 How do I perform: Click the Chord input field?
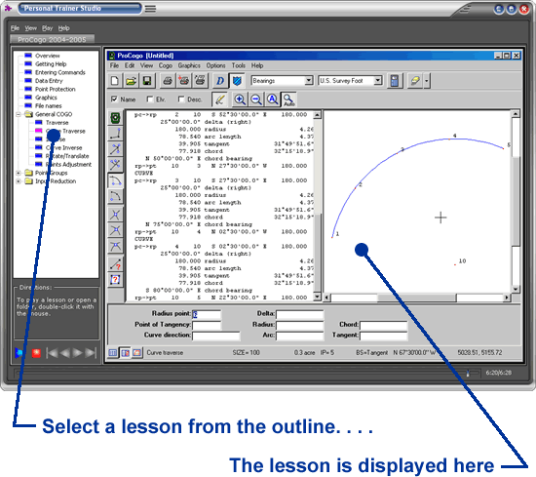(384, 325)
